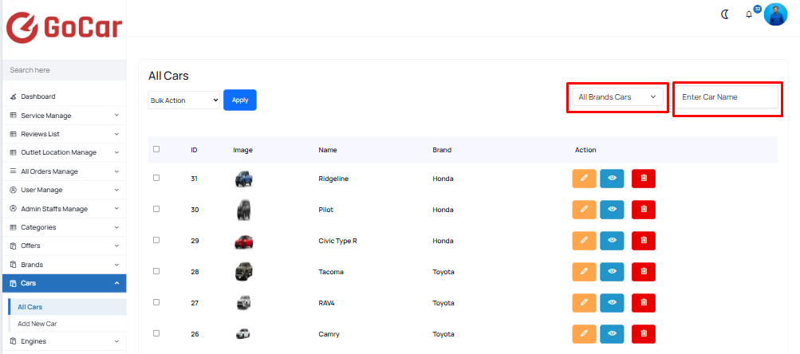Expand Outlet Location Manage menu
800x354 pixels.
pyautogui.click(x=65, y=152)
